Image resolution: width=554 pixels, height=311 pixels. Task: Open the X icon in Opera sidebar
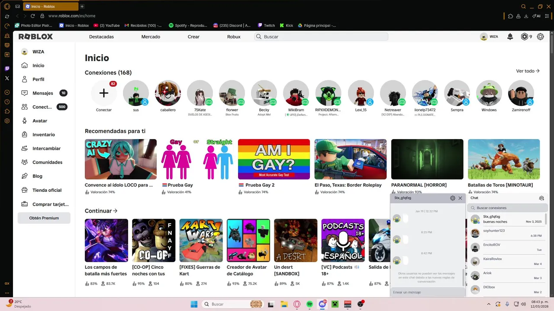click(7, 78)
